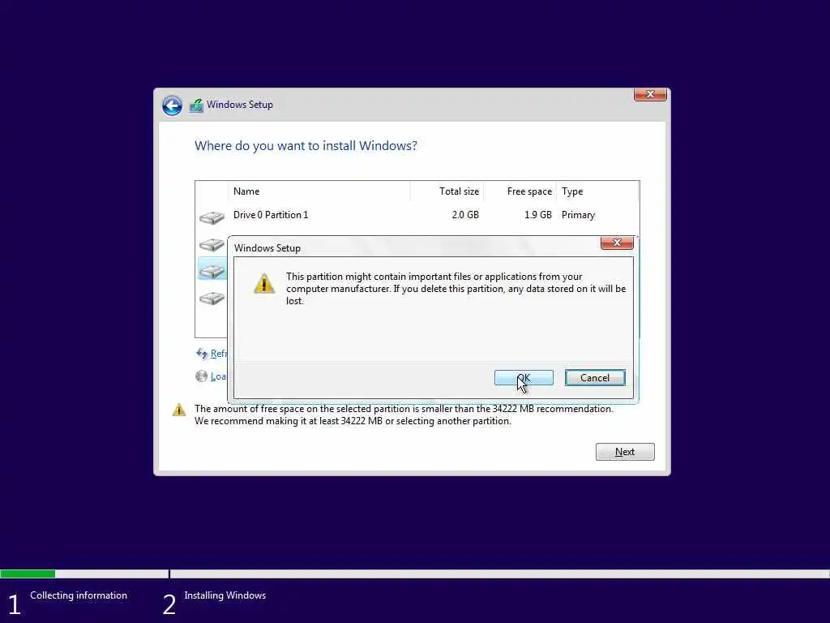Click the 34222 MB recommendation warning text
Screen dimensions: 830x623
coord(404,415)
